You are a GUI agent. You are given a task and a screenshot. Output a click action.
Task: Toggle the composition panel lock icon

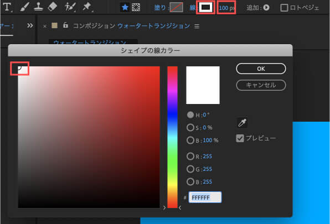tap(66, 25)
